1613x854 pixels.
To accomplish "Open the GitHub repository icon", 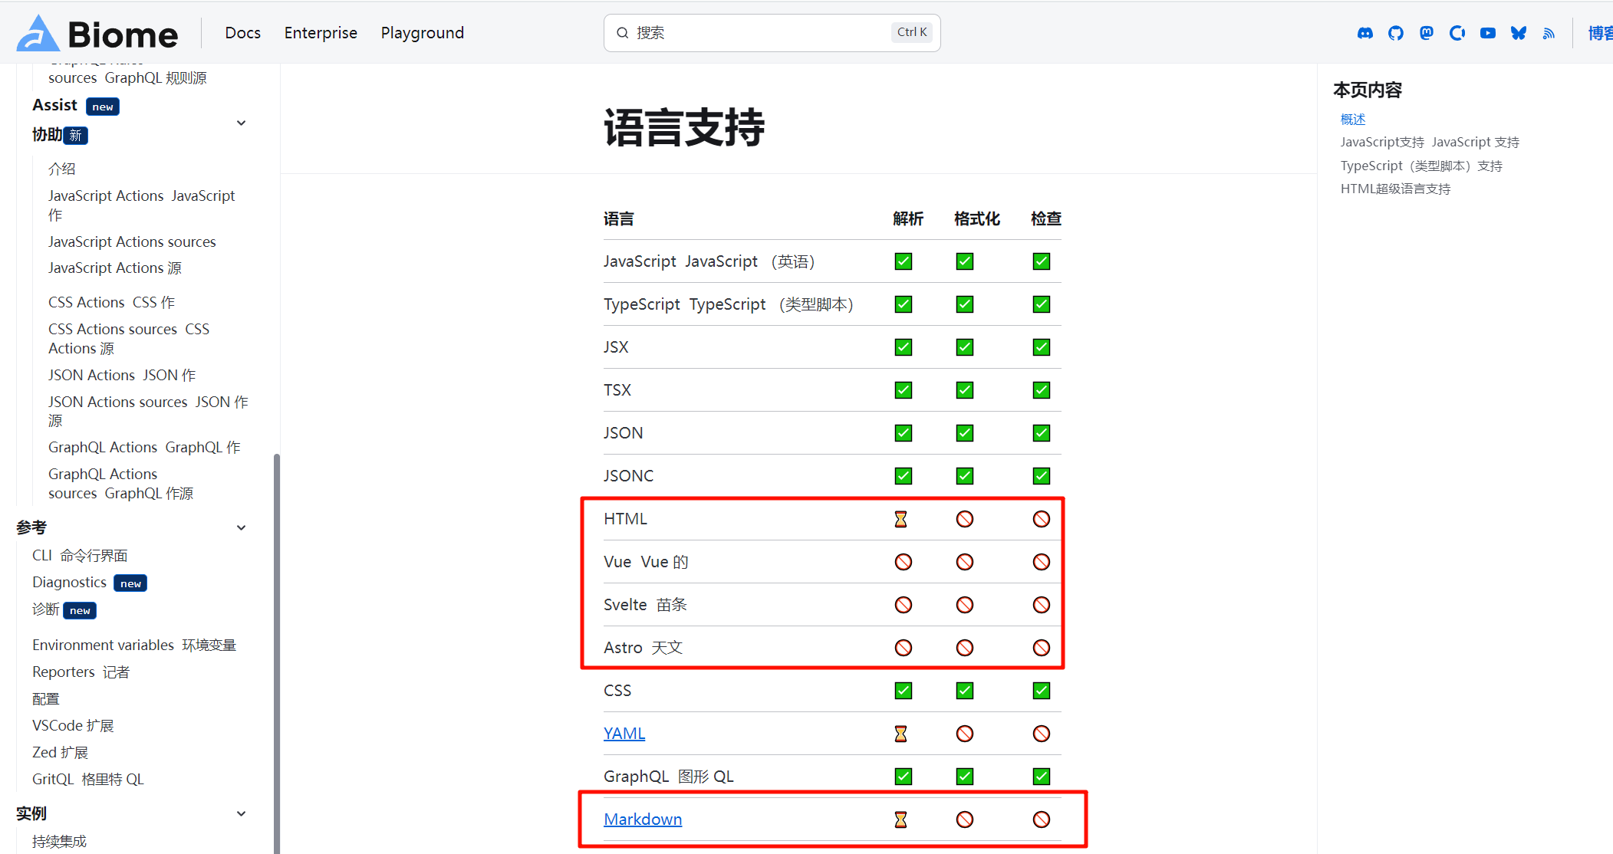I will 1395,33.
